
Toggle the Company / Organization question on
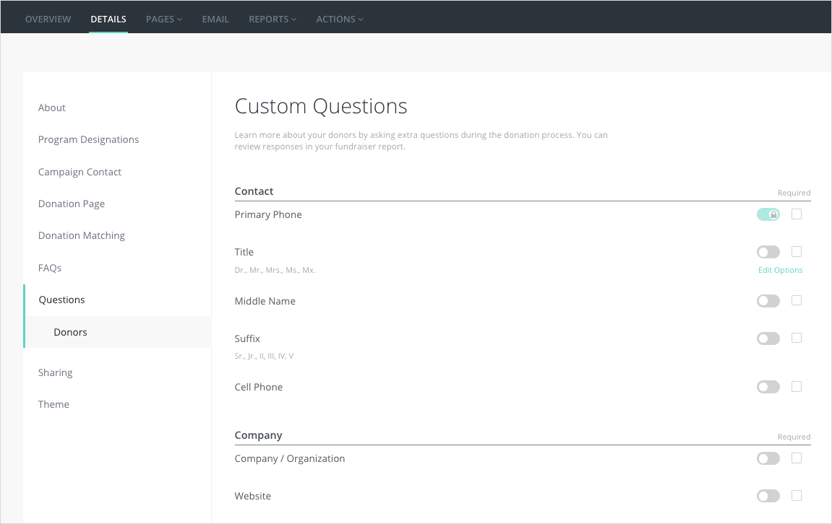click(x=768, y=458)
